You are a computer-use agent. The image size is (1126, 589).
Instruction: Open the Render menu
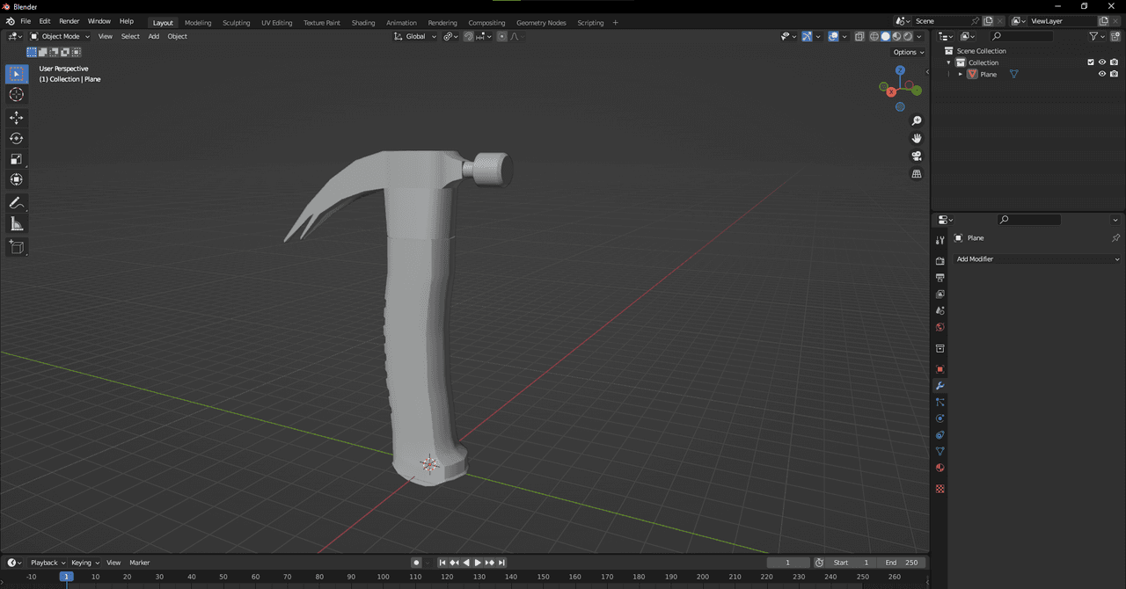click(x=69, y=21)
